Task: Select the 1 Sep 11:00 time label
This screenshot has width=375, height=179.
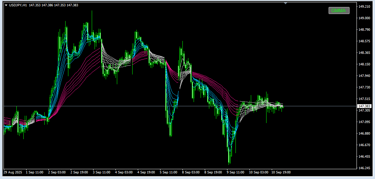Action: pyautogui.click(x=35, y=172)
